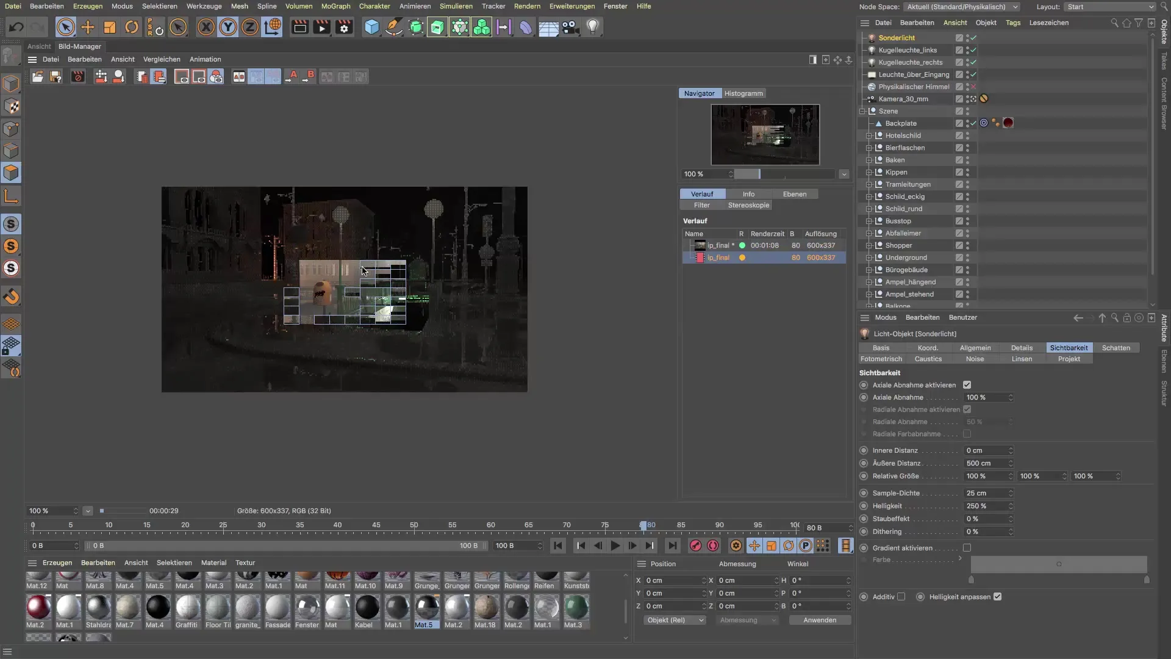This screenshot has width=1171, height=659.
Task: Open navigator zoom dropdown arrow
Action: [844, 175]
